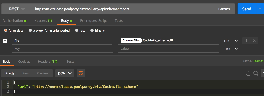264x96 pixels.
Task: Open the POST method dropdown
Action: pyautogui.click(x=17, y=9)
